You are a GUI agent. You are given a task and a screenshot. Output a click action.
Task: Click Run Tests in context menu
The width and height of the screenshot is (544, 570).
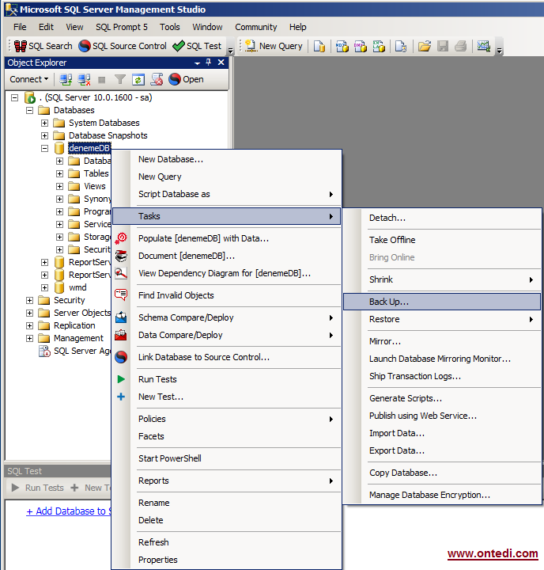tap(227, 379)
